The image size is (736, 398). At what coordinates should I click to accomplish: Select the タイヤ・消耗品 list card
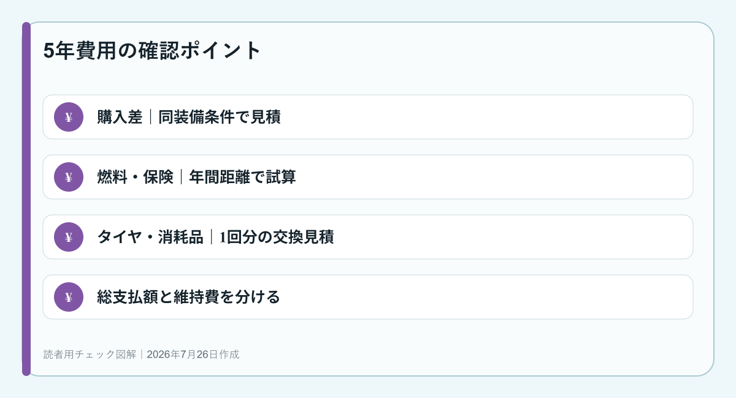(368, 237)
